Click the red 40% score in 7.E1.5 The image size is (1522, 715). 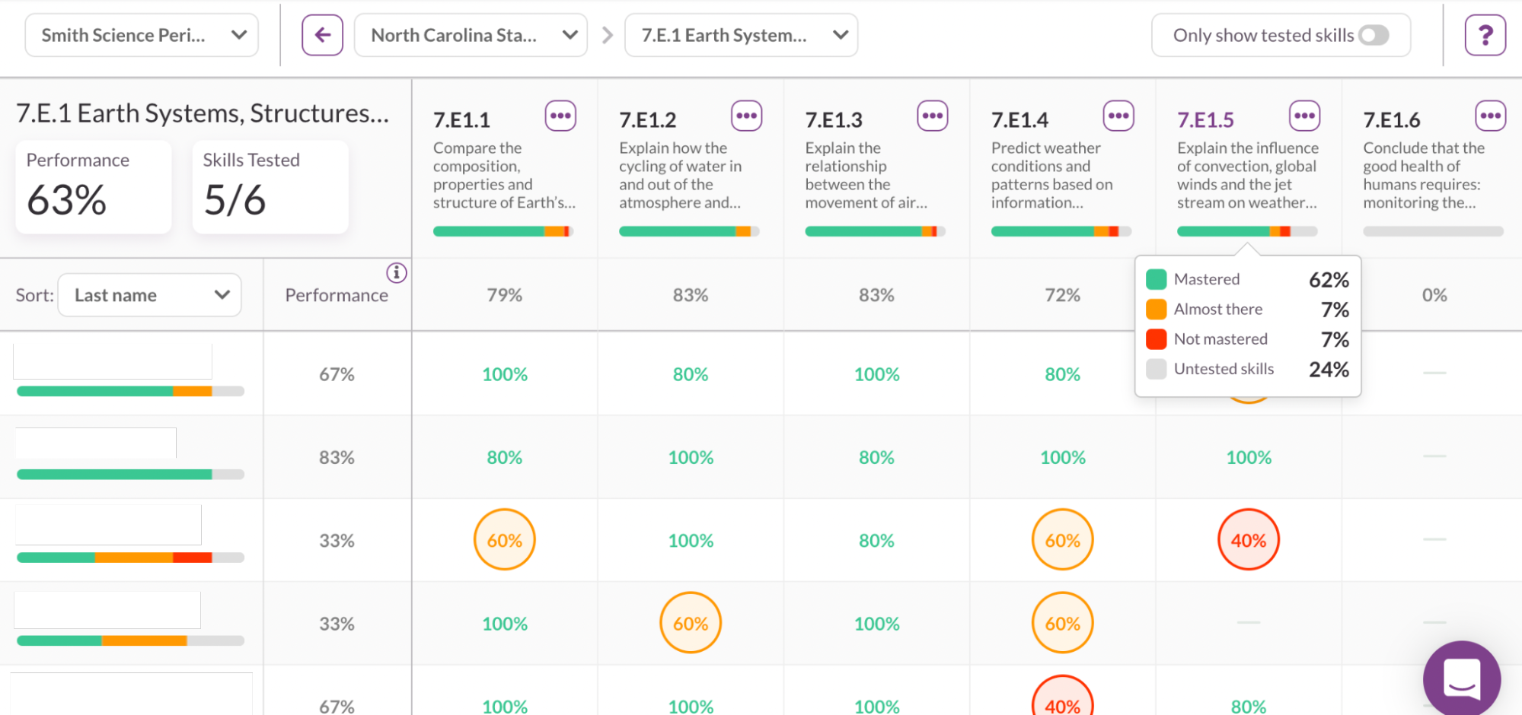click(1249, 540)
